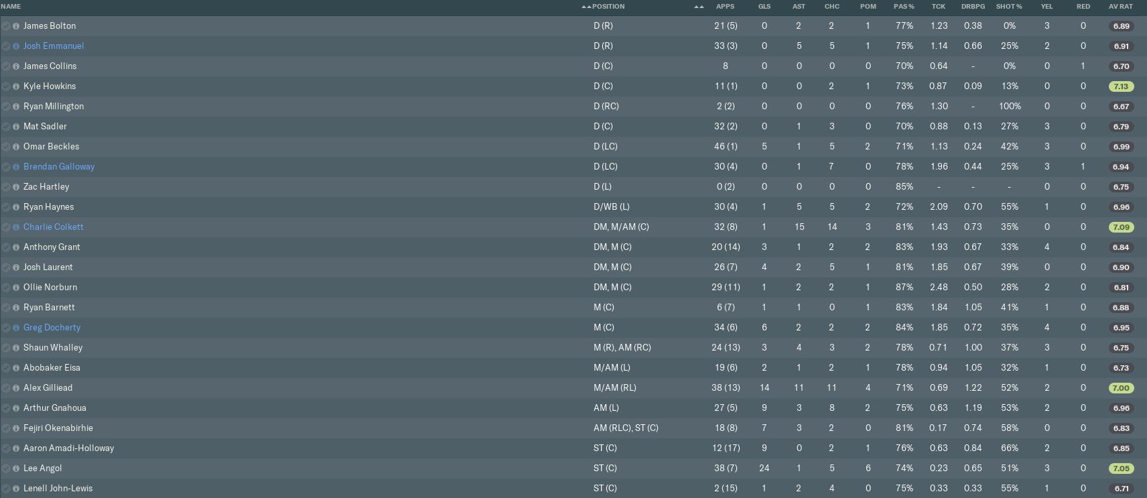The width and height of the screenshot is (1147, 498).
Task: Sort by GLS column header
Action: (x=764, y=7)
